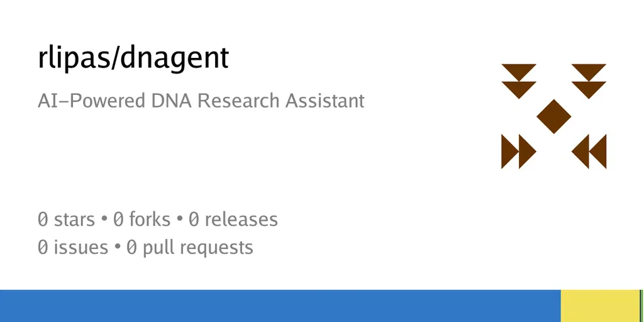Image resolution: width=644 pixels, height=322 pixels.
Task: Click the bullet separating stars and forks
Action: 104,219
